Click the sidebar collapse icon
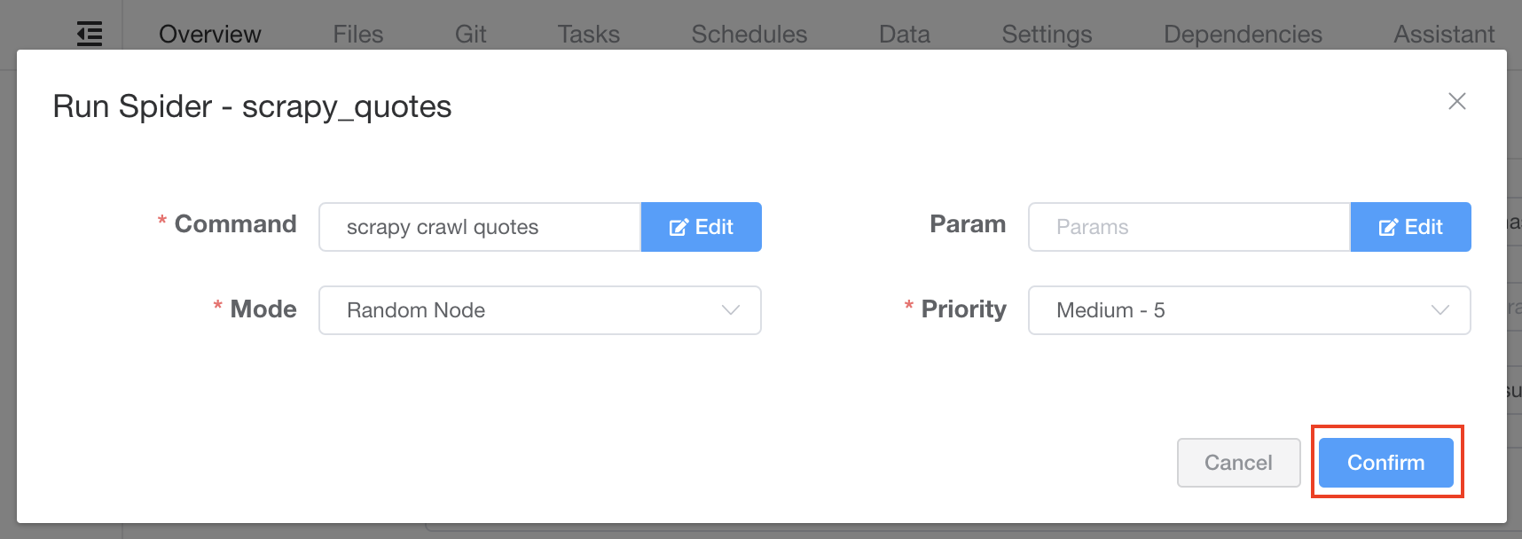The width and height of the screenshot is (1522, 539). pos(90,34)
